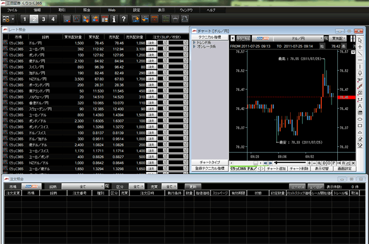Open the dropdown arrow beside the layout settings icon
This screenshot has width=369, height=244.
pos(12,19)
